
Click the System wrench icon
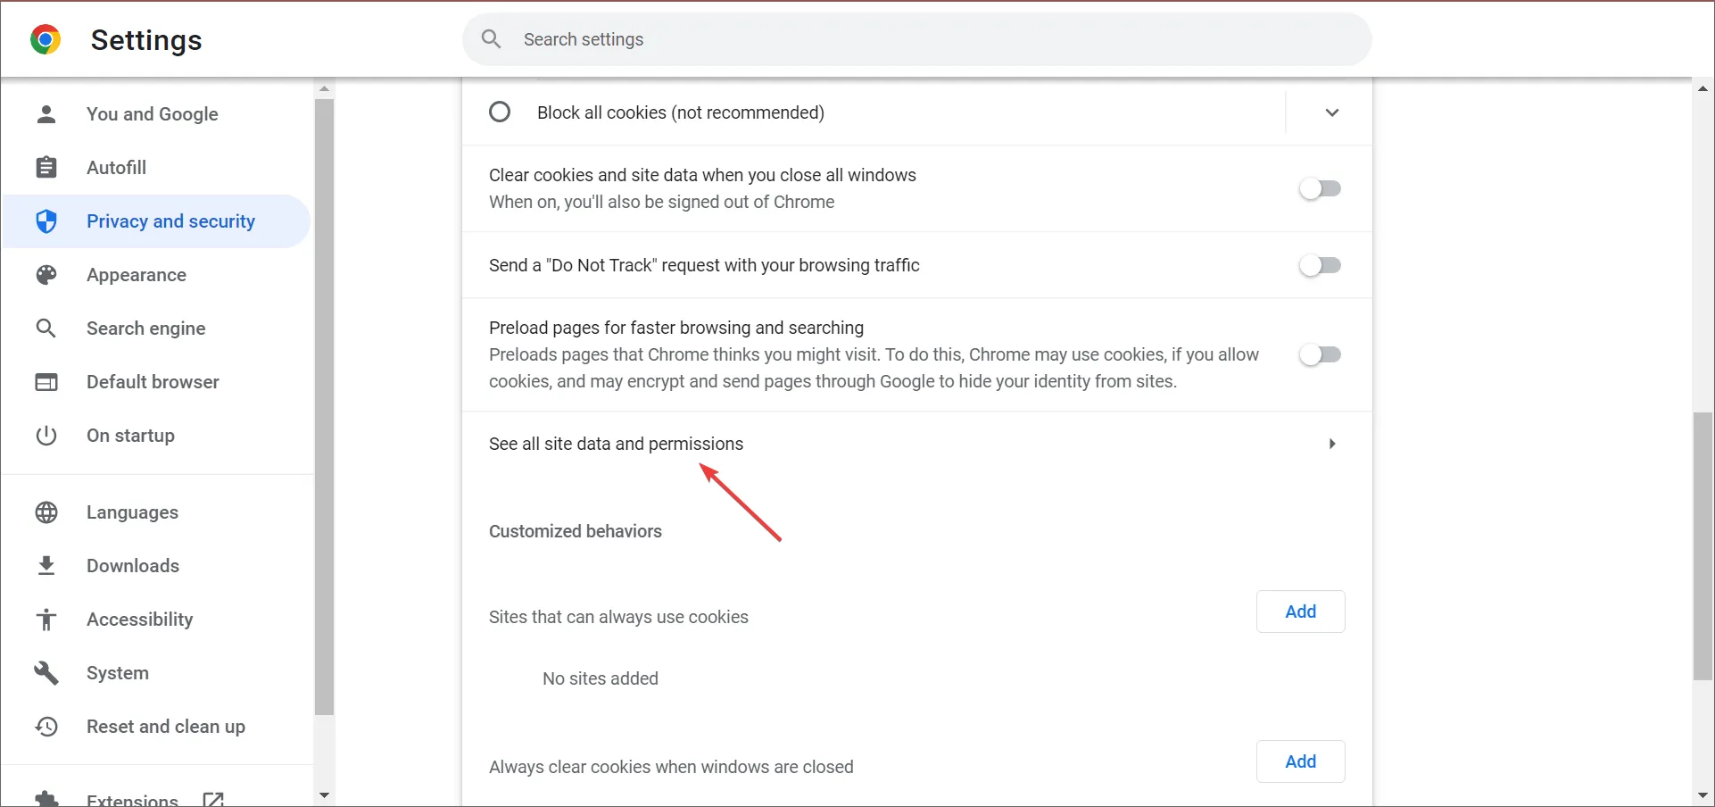pos(46,673)
